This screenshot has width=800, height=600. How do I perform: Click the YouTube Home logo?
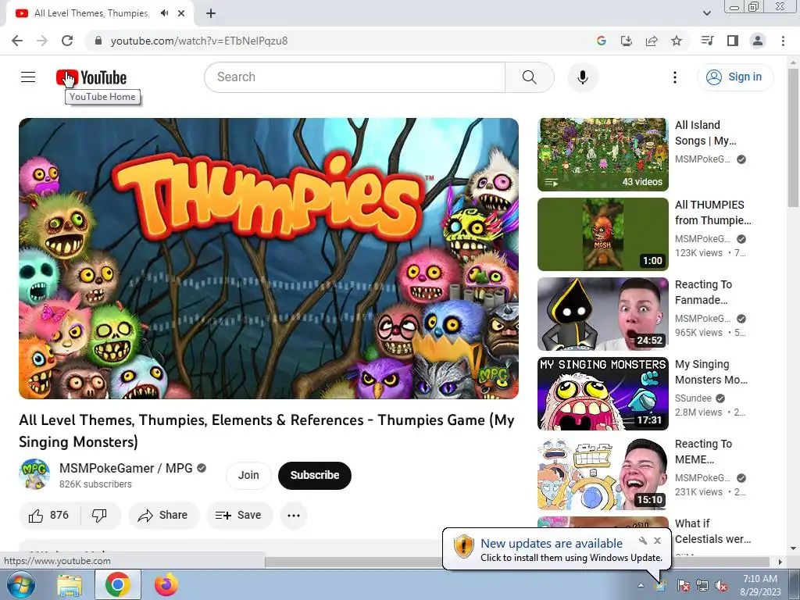(91, 77)
